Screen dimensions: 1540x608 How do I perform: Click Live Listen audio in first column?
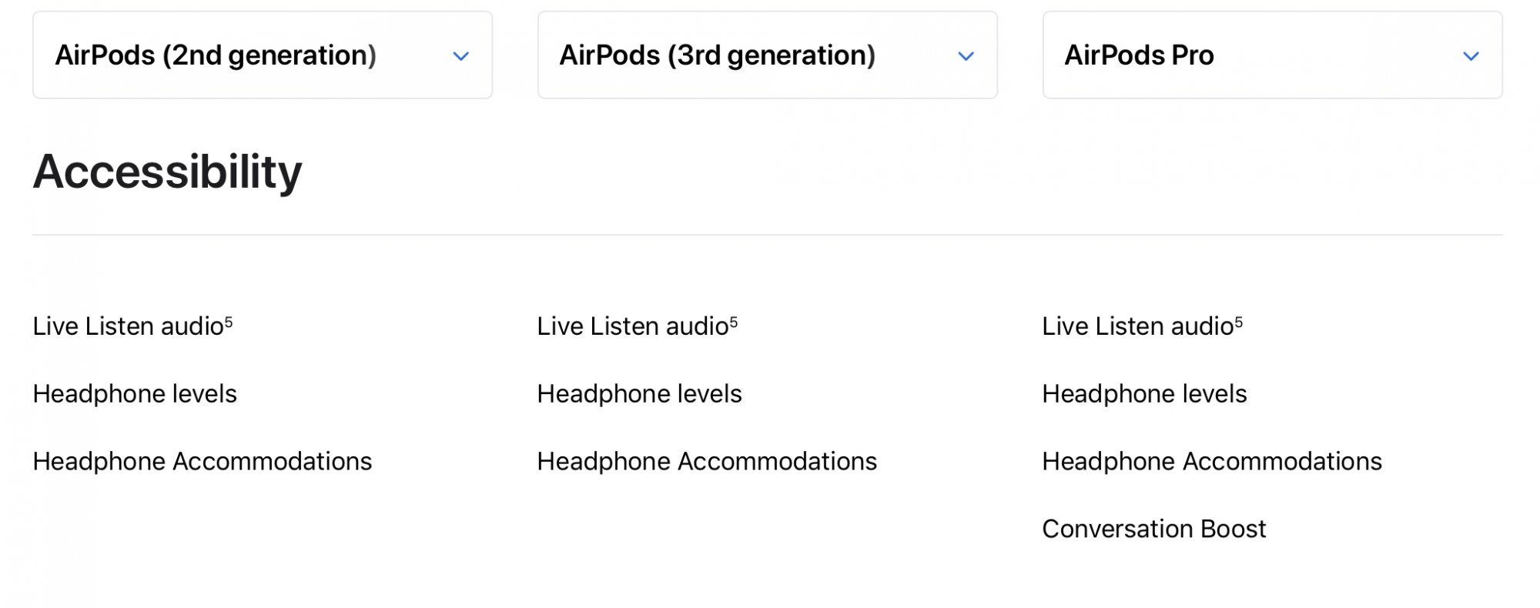[x=128, y=326]
